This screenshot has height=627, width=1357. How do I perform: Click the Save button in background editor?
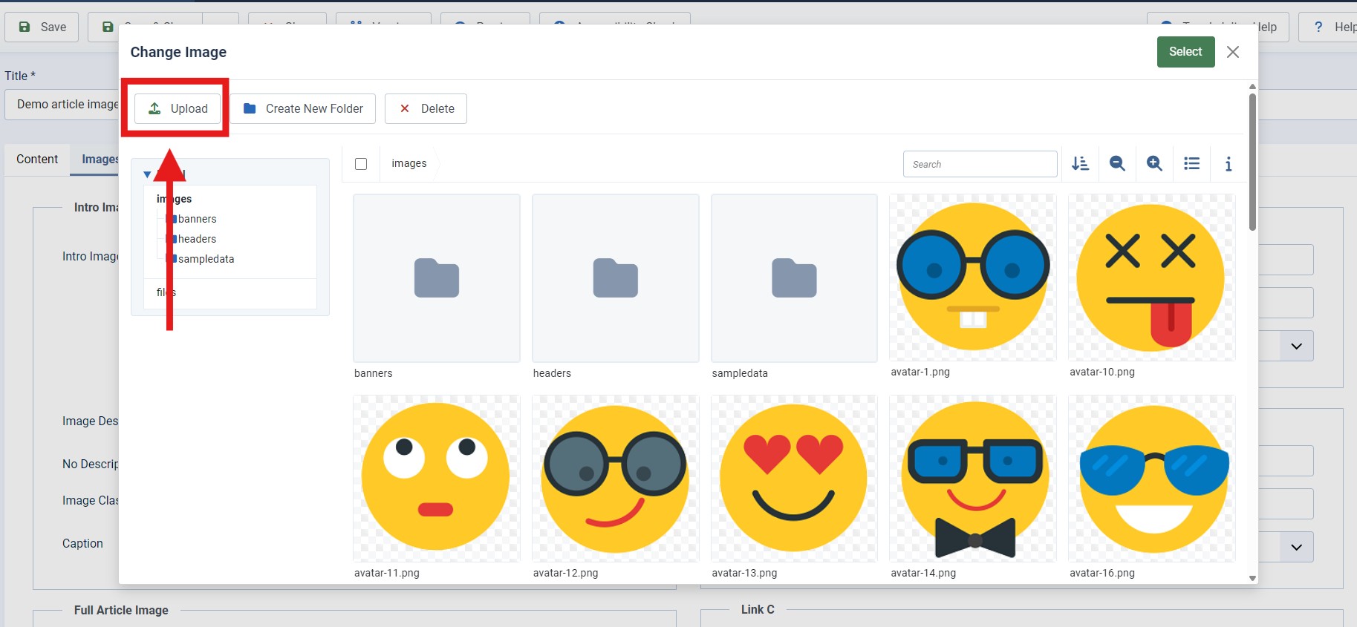pos(42,27)
